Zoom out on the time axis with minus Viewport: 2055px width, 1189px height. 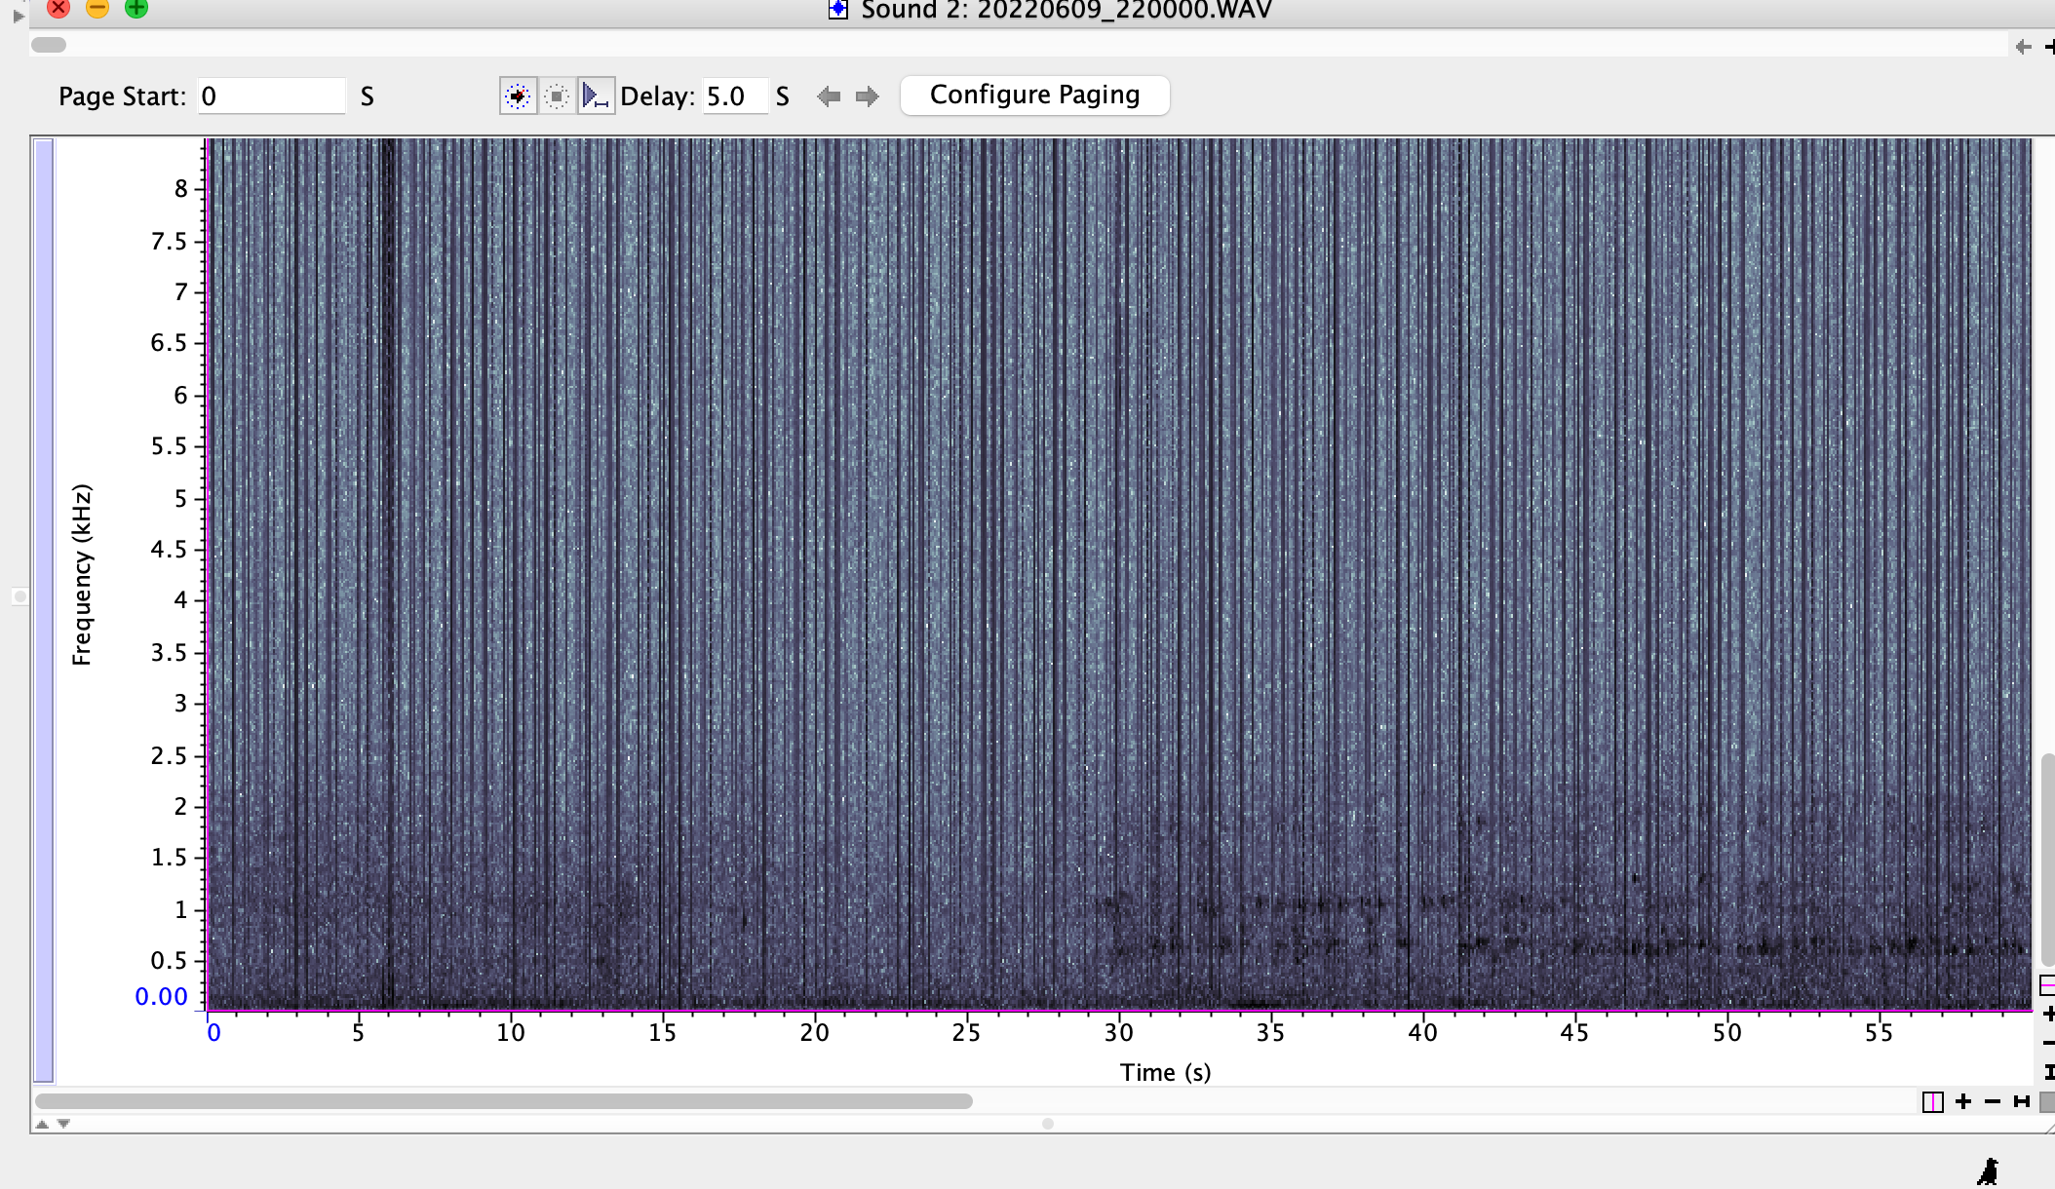coord(1993,1101)
